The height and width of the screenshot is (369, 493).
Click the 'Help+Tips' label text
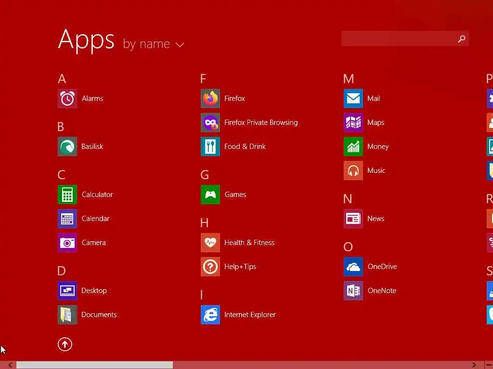pos(240,267)
